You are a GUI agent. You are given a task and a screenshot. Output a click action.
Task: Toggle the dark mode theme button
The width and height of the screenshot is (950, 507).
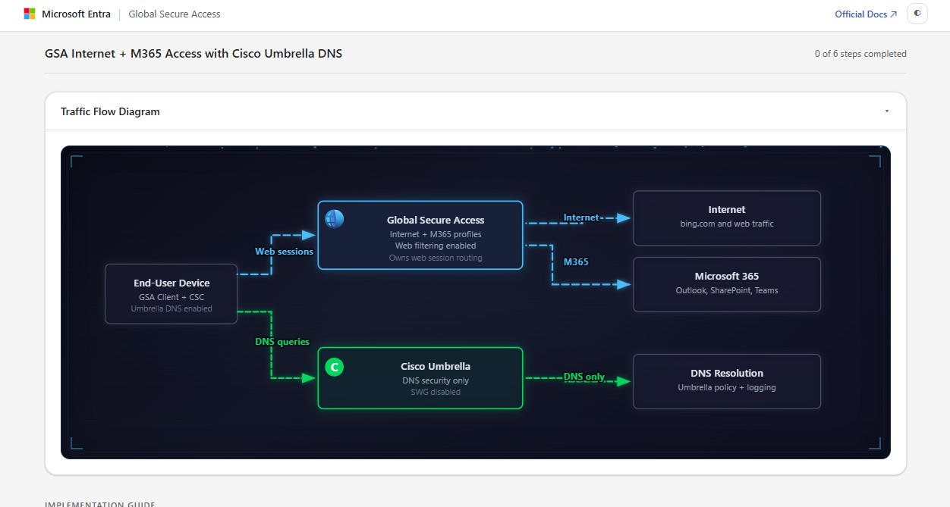click(917, 14)
